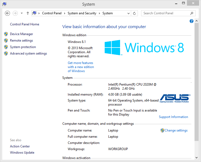Open help with the blue question mark icon
This screenshot has width=201, height=162.
(x=192, y=21)
